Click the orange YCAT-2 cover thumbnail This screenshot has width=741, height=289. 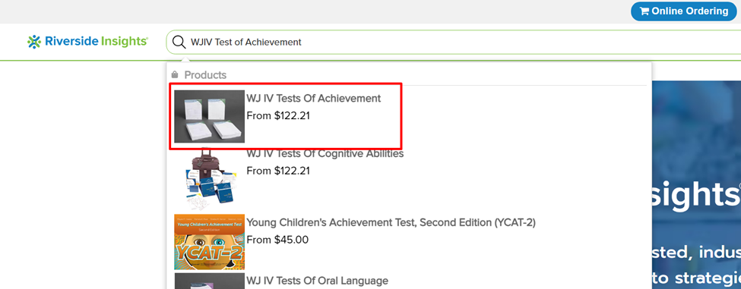[x=209, y=242]
